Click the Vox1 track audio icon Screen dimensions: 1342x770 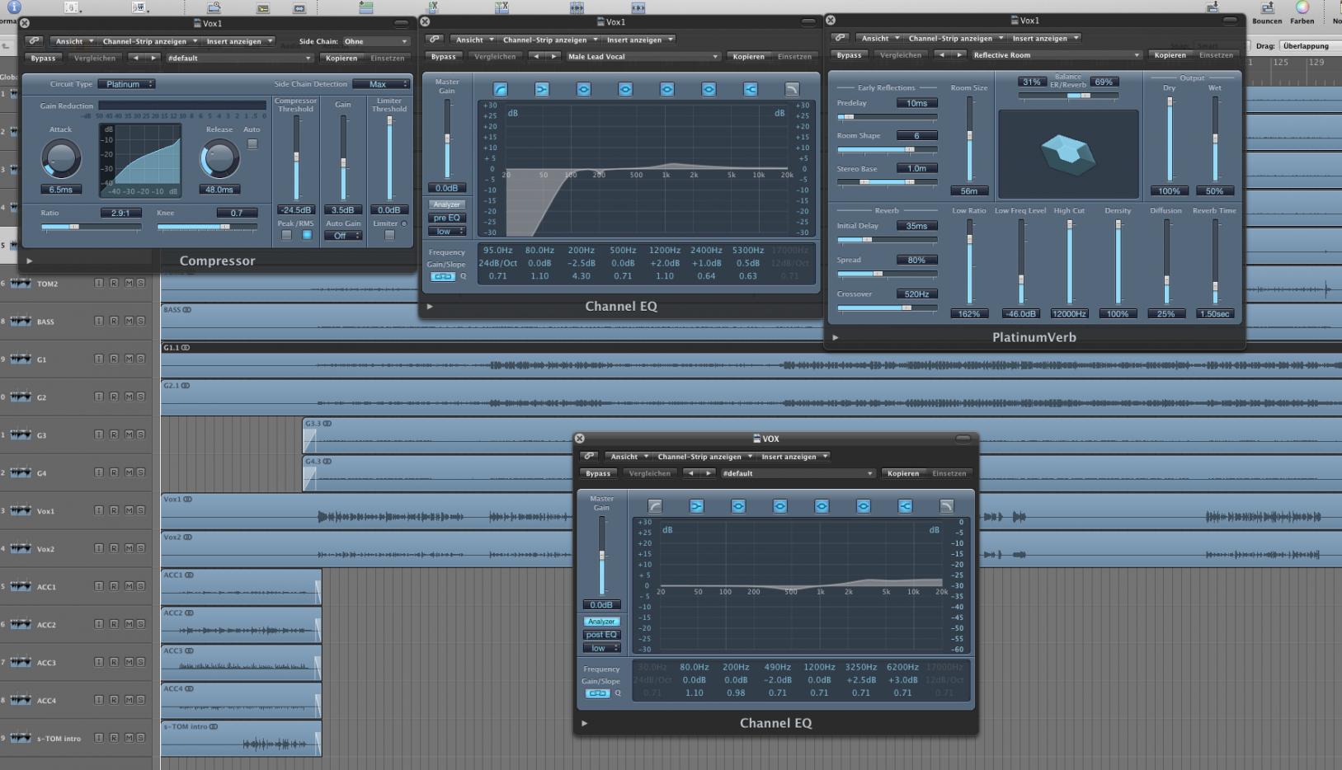[21, 511]
